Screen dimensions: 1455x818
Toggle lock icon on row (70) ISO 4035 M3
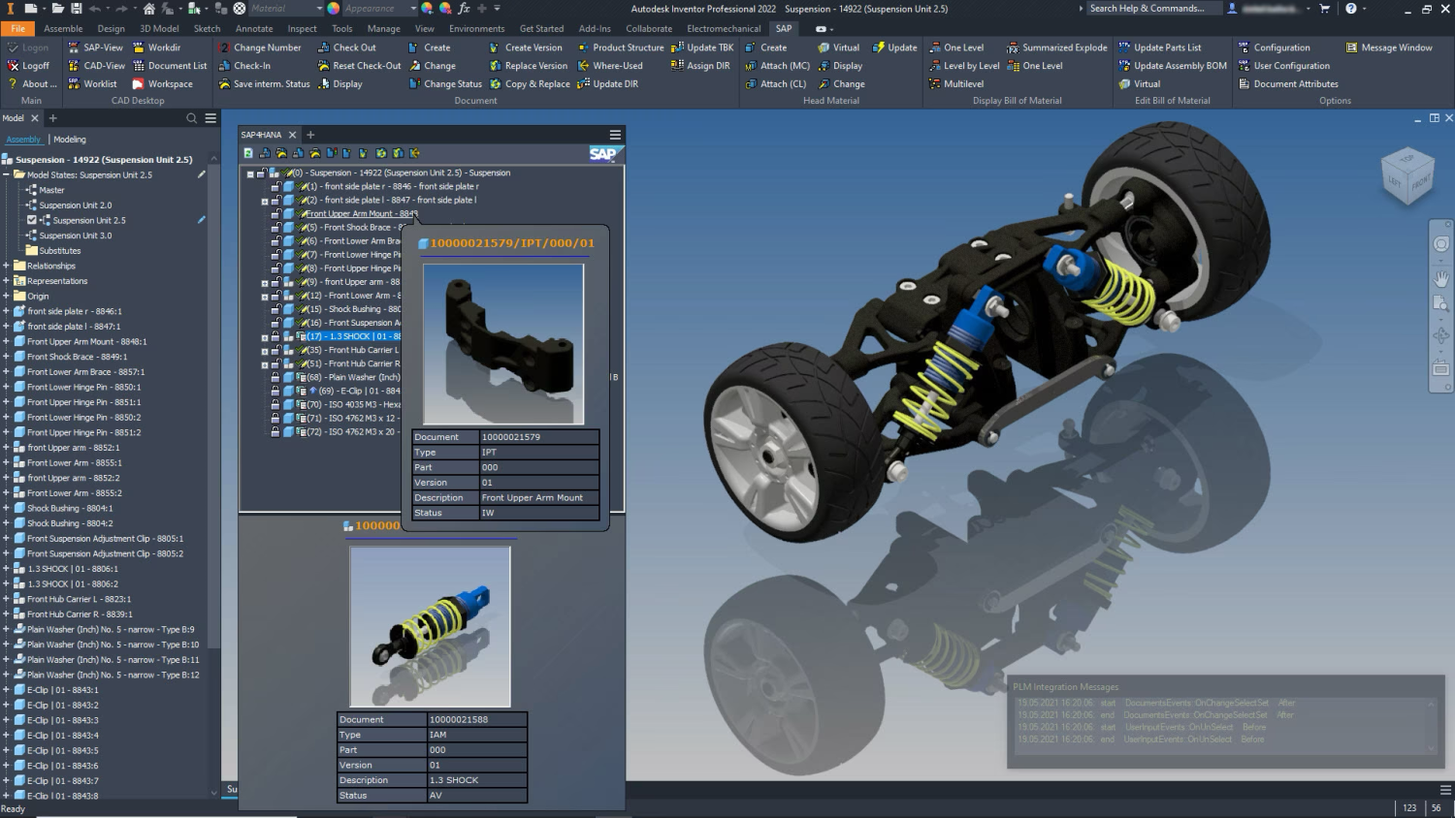[x=275, y=404]
